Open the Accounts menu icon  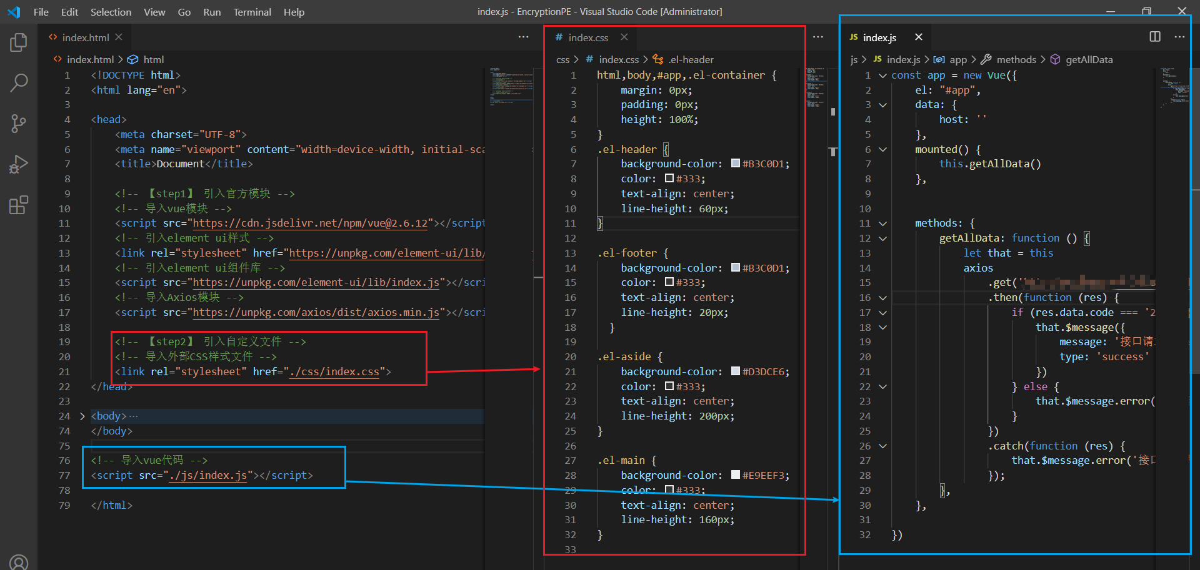point(19,563)
